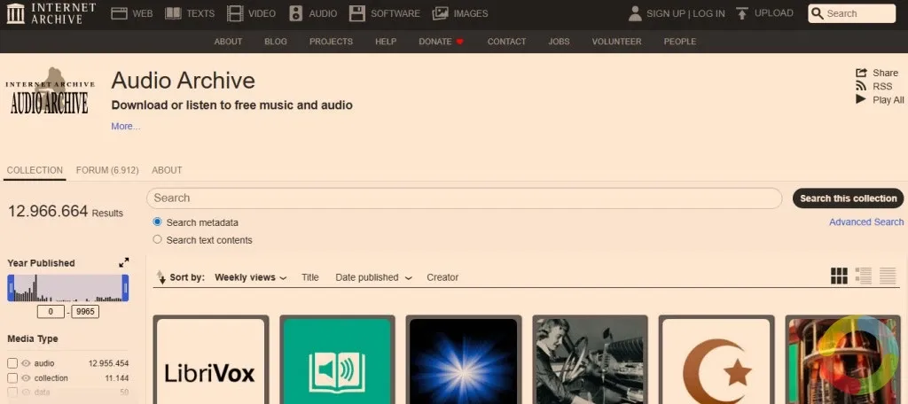Click the RSS feed icon
The image size is (908, 404).
tap(861, 86)
